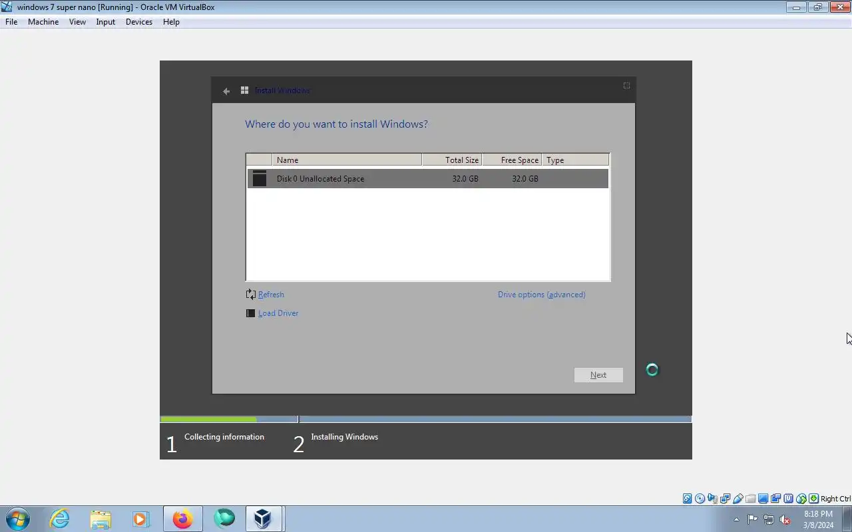Open the hard disk activity indicator
852x532 pixels.
pos(688,499)
